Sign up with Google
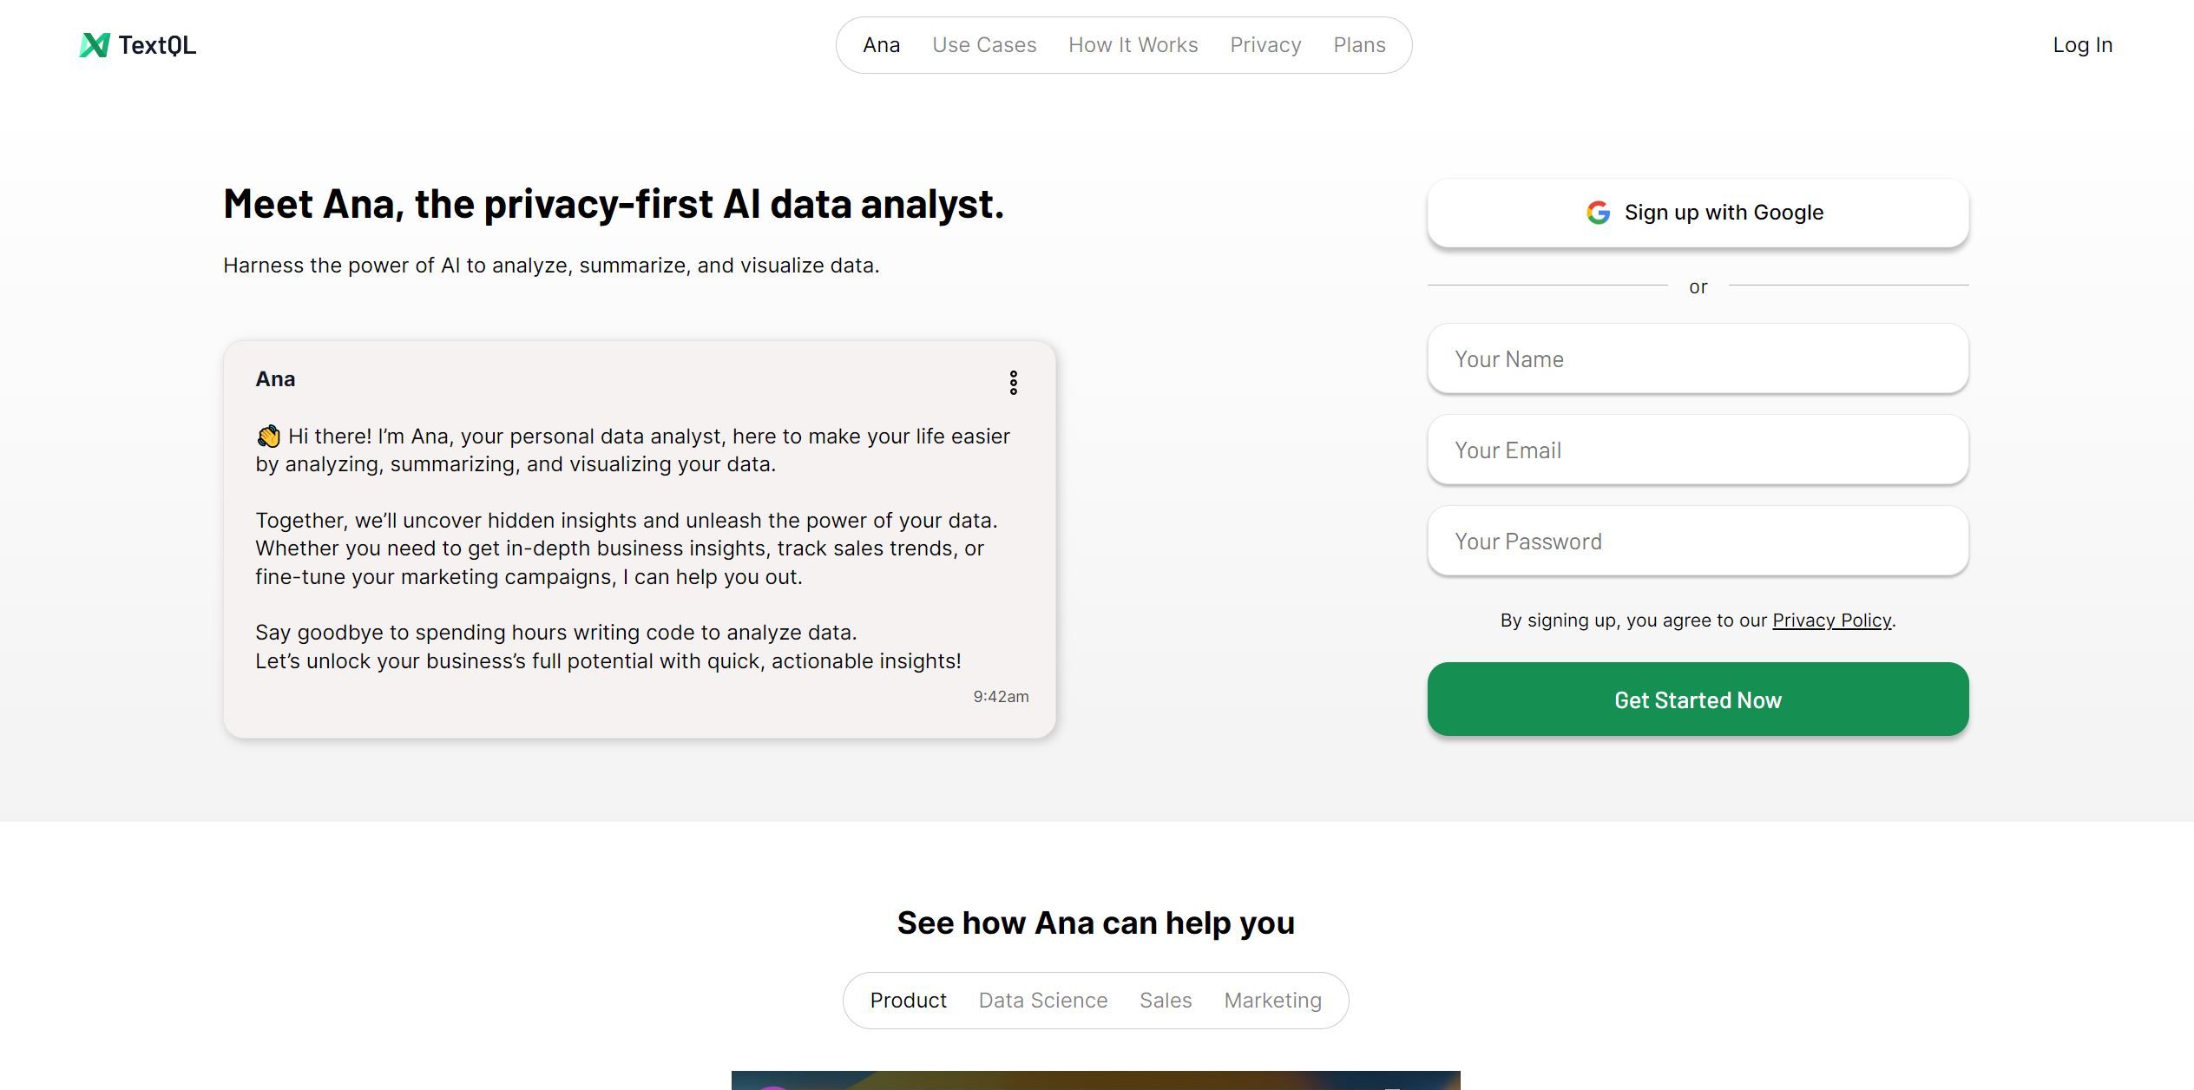This screenshot has width=2194, height=1090. coord(1698,212)
